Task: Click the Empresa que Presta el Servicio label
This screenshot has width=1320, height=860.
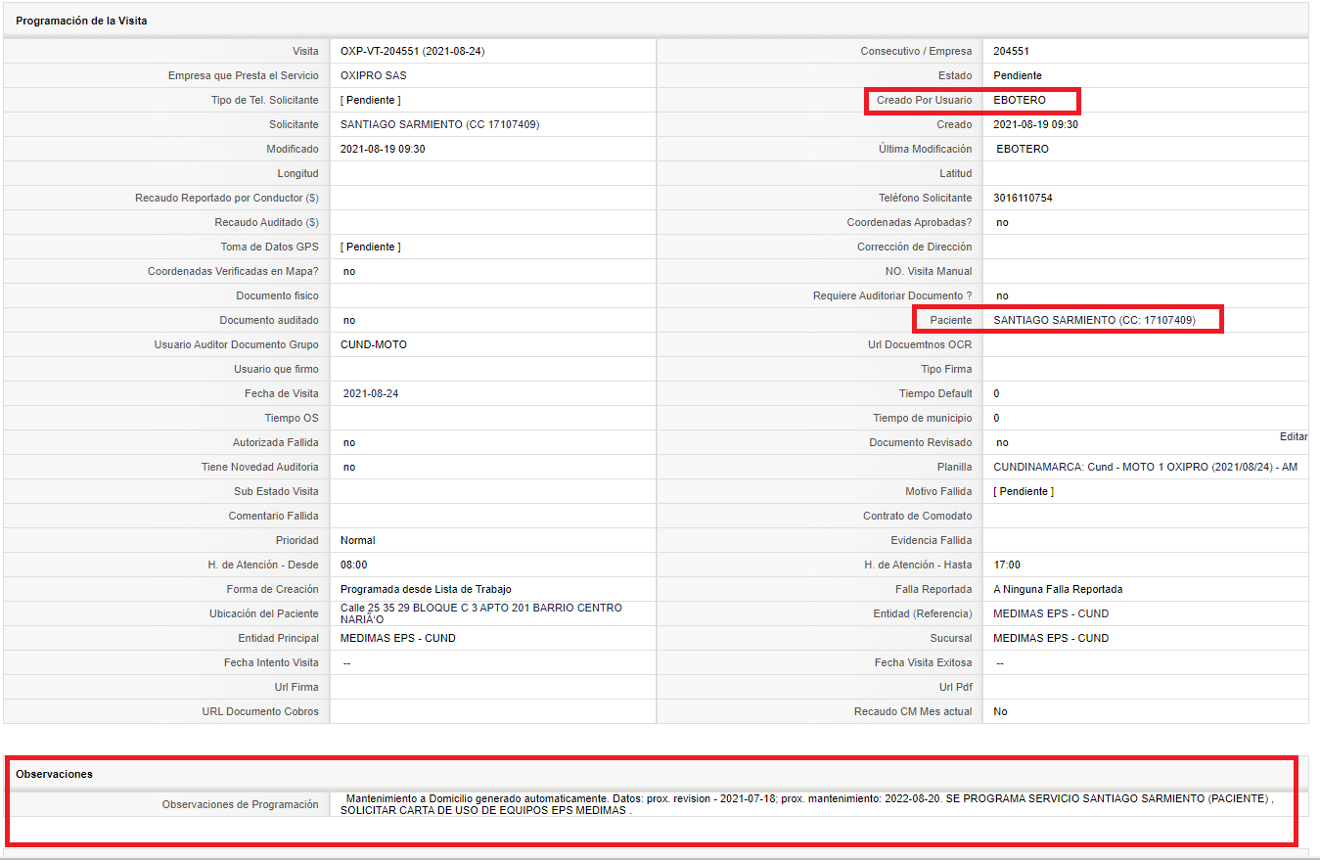Action: [244, 75]
